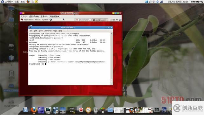Open the volume speaker tray icon

tap(154, 2)
